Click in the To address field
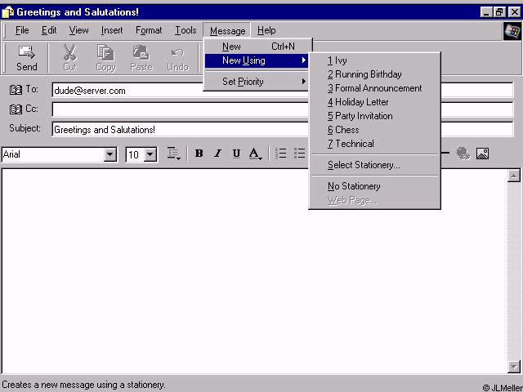The image size is (523, 392). (x=283, y=91)
